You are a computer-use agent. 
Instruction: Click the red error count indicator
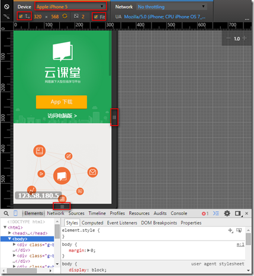click(x=205, y=213)
